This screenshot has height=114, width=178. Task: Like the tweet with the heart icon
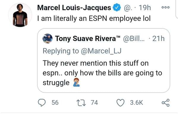click(x=120, y=103)
